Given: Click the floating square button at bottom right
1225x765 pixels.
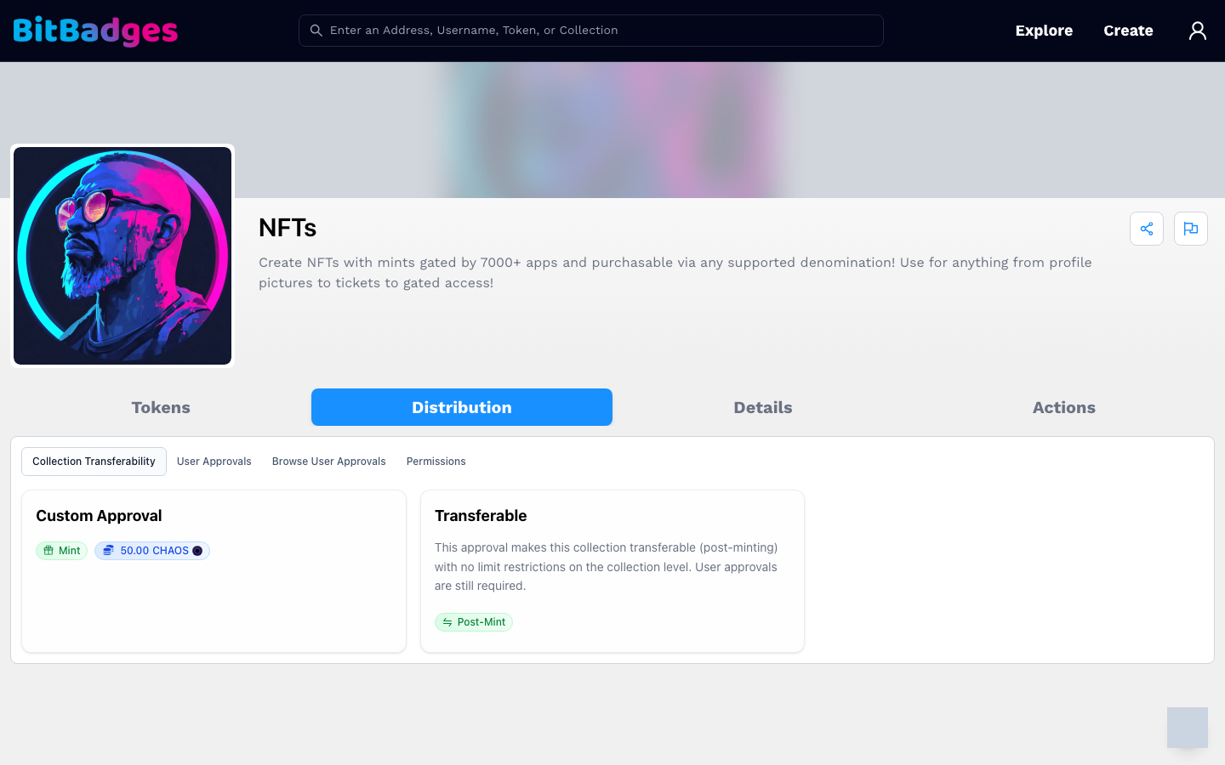Looking at the screenshot, I should point(1188,728).
